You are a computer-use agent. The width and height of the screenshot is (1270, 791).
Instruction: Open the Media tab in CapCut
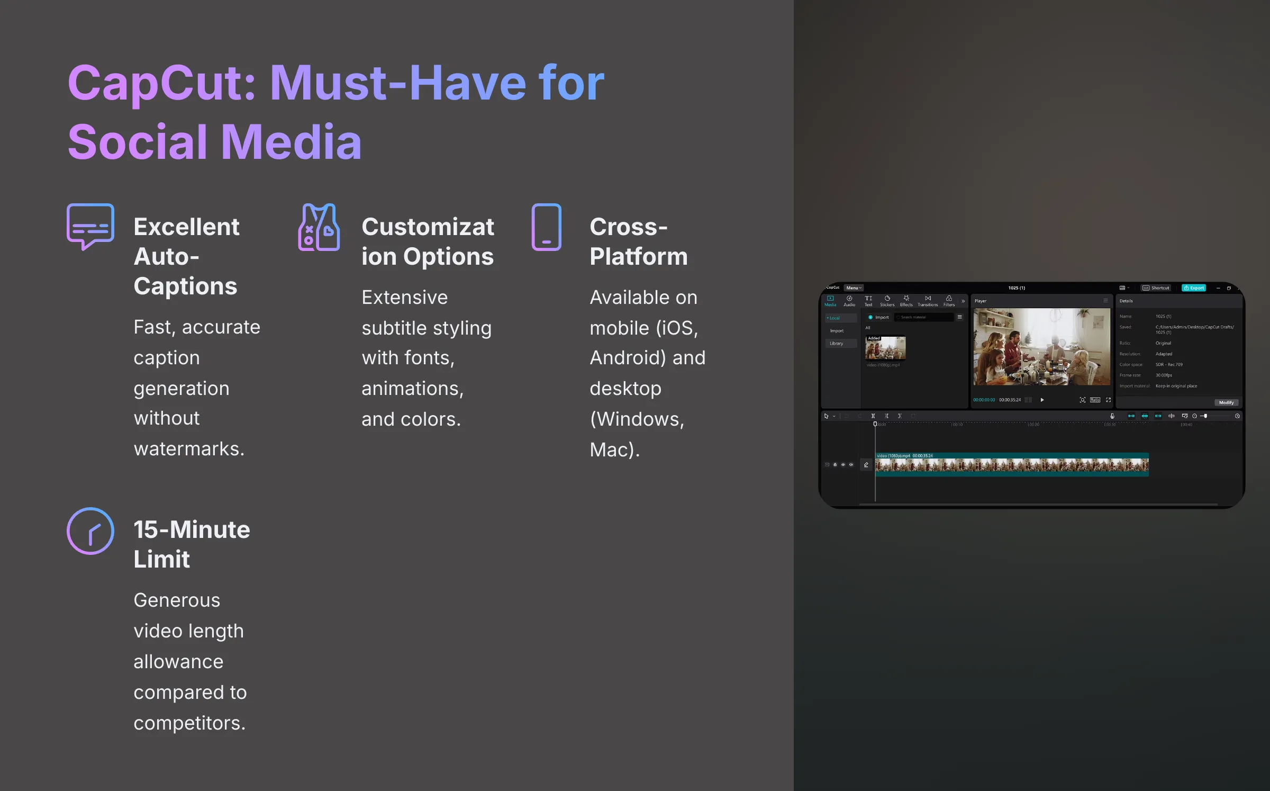coord(830,301)
